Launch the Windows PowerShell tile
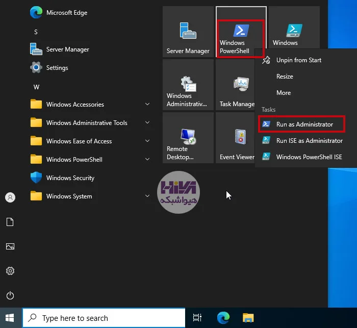Screen dimensions: 357x328 (241, 32)
